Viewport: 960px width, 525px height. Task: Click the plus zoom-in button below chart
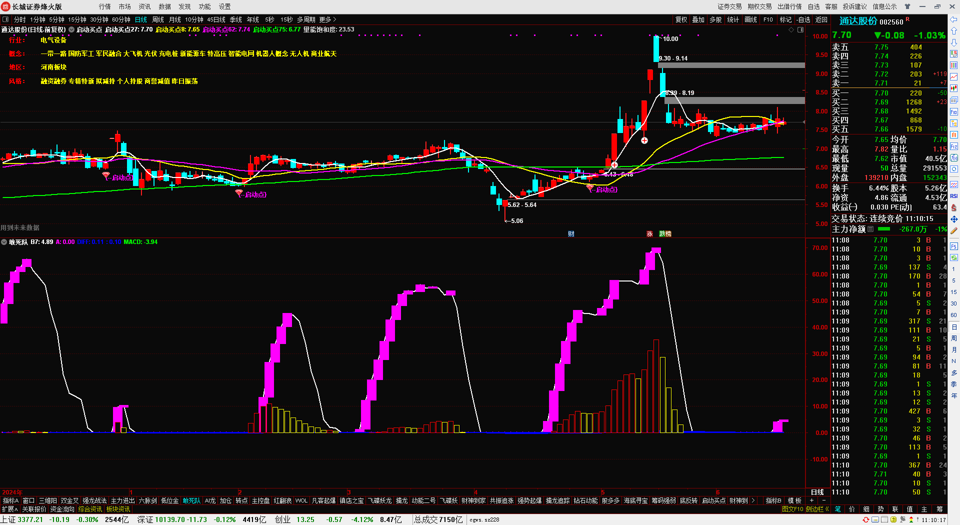811,500
